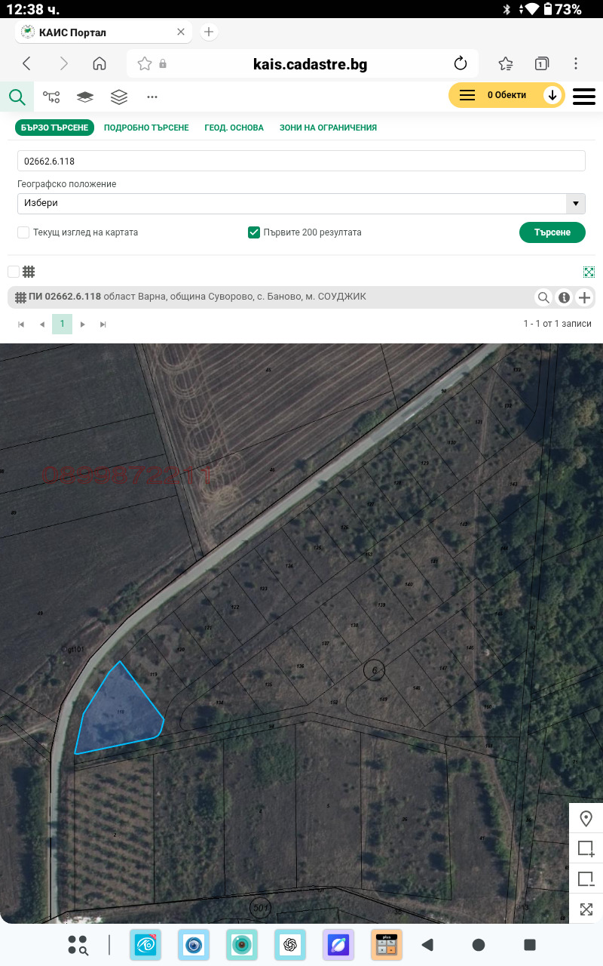Click the map location pin tool
Screen dimensions: 603x966
pyautogui.click(x=586, y=819)
